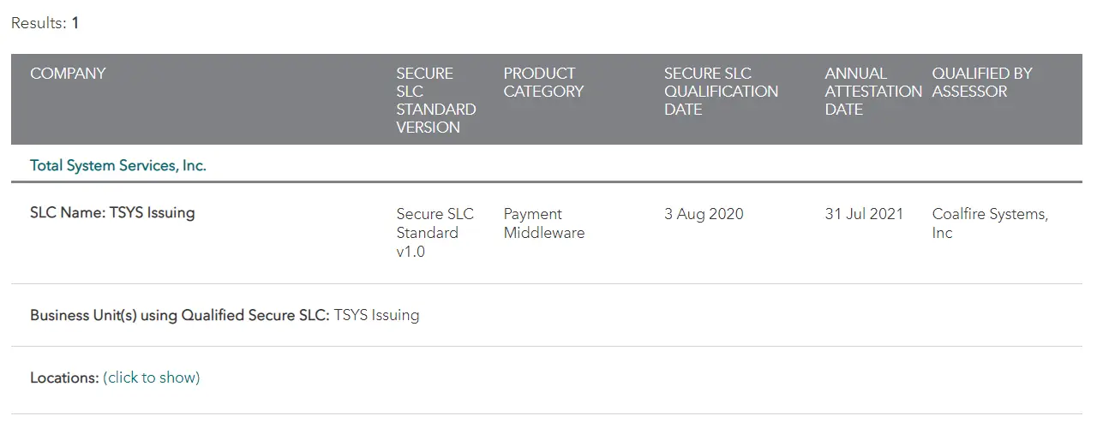The height and width of the screenshot is (428, 1097).
Task: Click the Business Unit(s) using Qualified Secure SLC label
Action: click(179, 315)
